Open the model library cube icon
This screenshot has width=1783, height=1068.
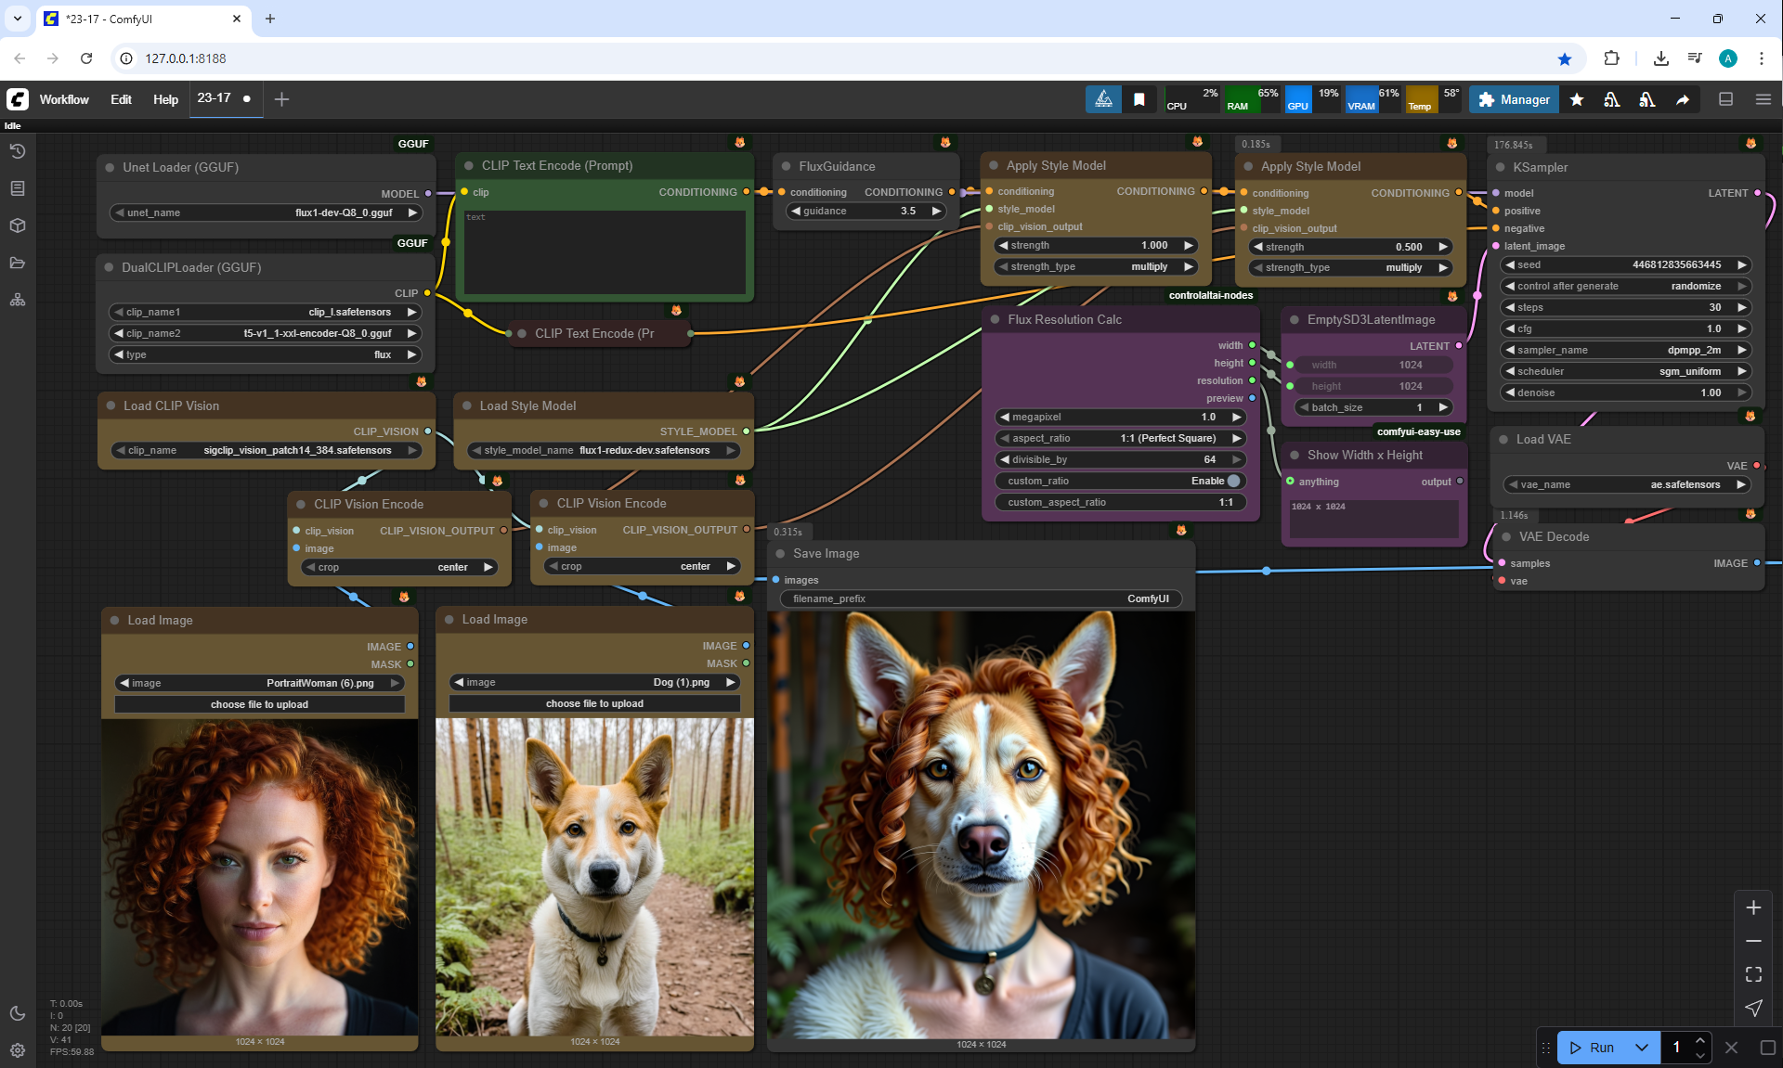tap(18, 225)
